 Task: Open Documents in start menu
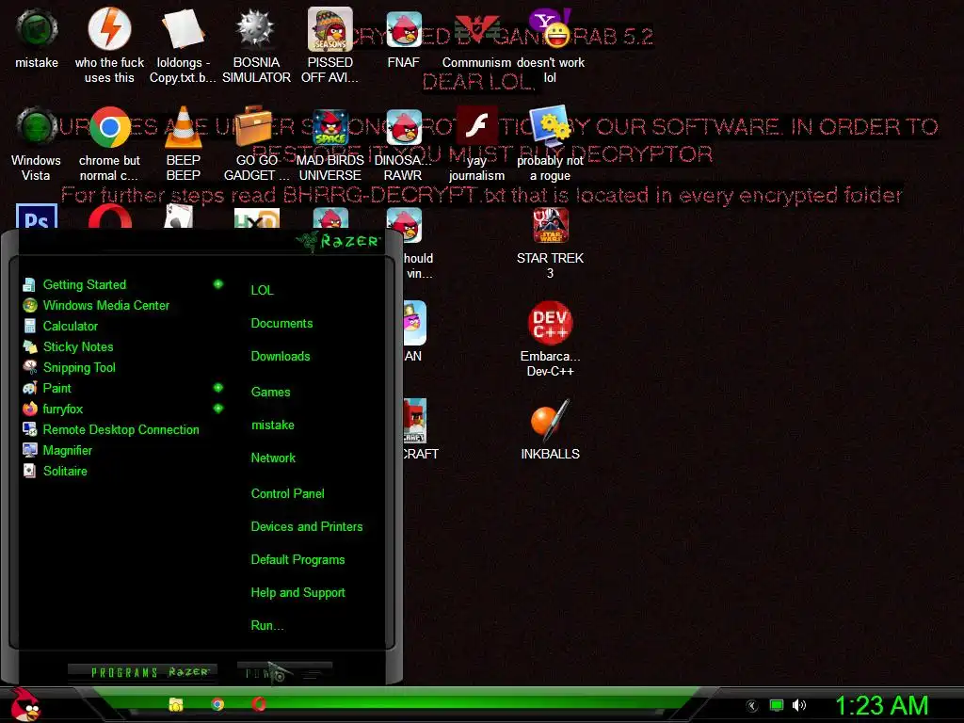[x=281, y=324]
